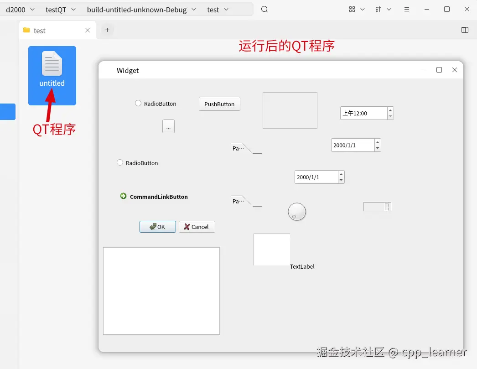Select the top RadioButton in the Widget window
Viewport: 477px width, 369px height.
[138, 104]
